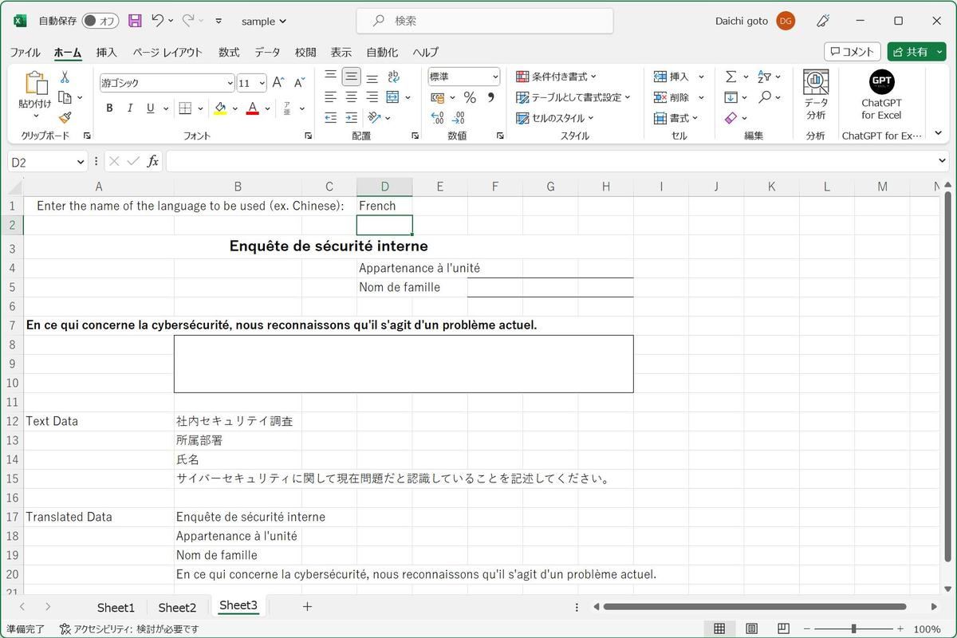957x638 pixels.
Task: Toggle top vertical alignment
Action: pos(330,77)
